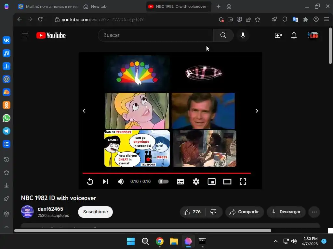Open a new browser tab
The image size is (333, 249).
218,6
